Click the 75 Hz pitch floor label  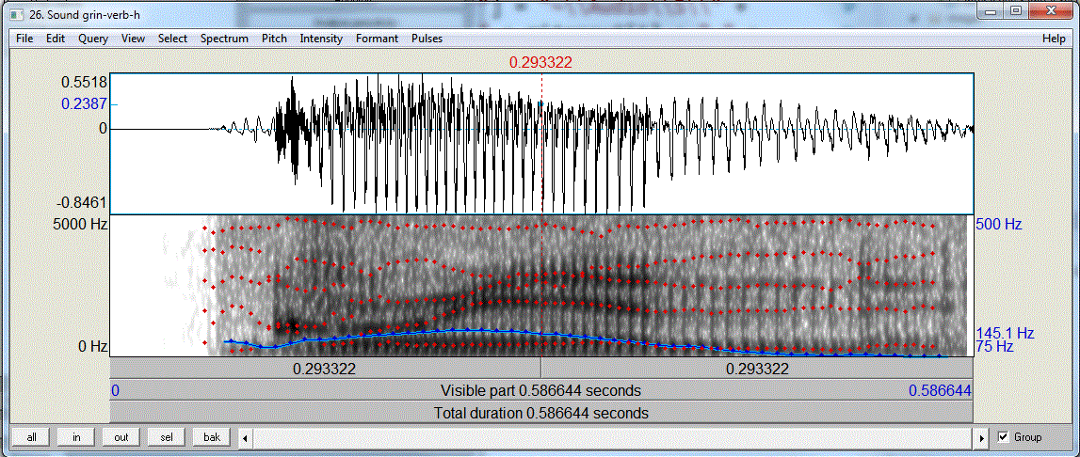995,346
